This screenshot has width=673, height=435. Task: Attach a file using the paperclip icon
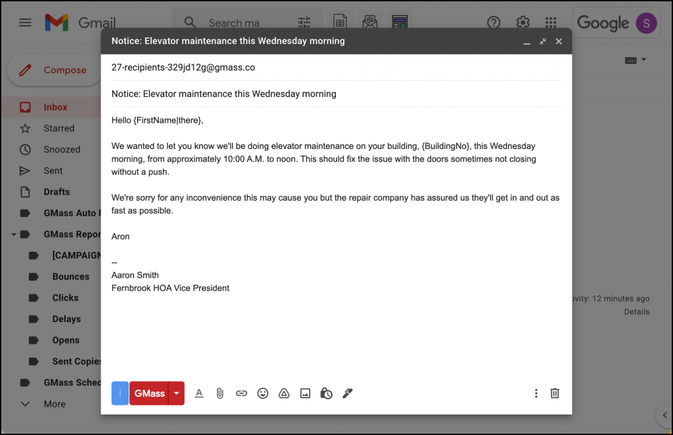point(220,393)
